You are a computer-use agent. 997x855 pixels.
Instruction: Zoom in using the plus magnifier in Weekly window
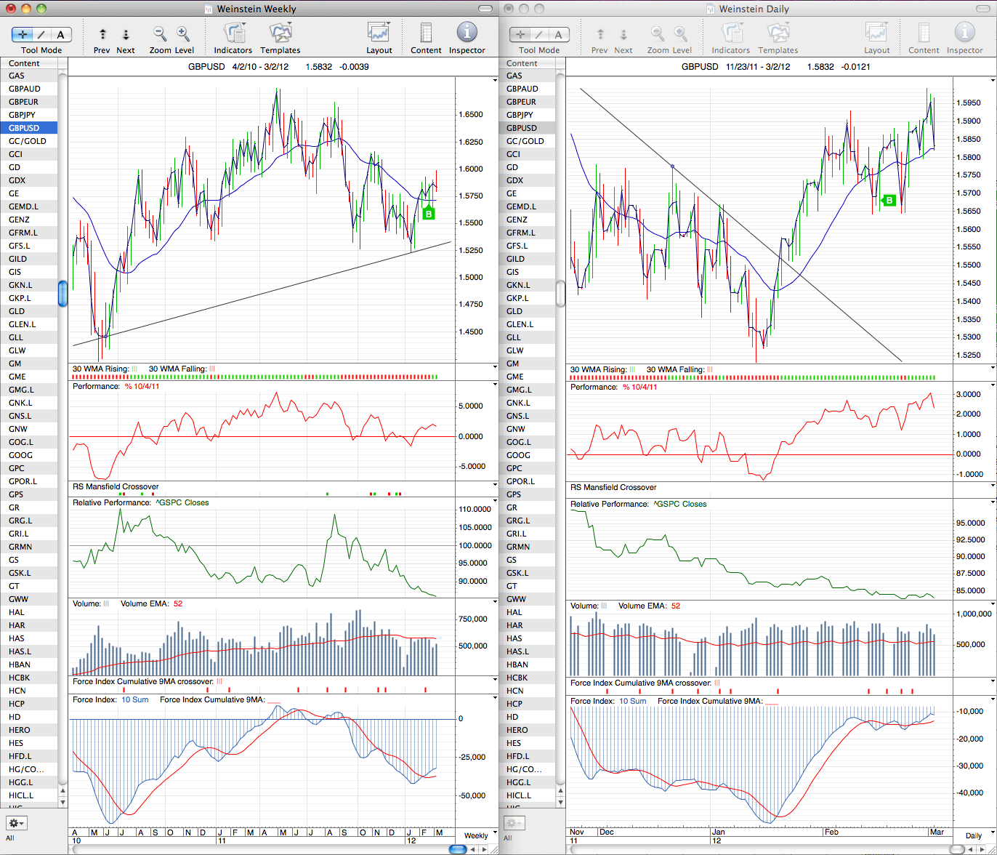(x=183, y=34)
